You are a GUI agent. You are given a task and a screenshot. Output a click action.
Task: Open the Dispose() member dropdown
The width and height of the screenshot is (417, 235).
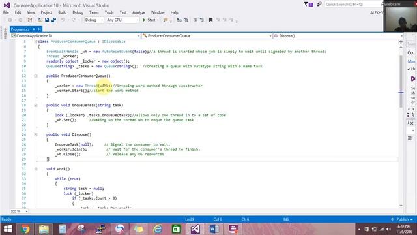click(x=338, y=36)
